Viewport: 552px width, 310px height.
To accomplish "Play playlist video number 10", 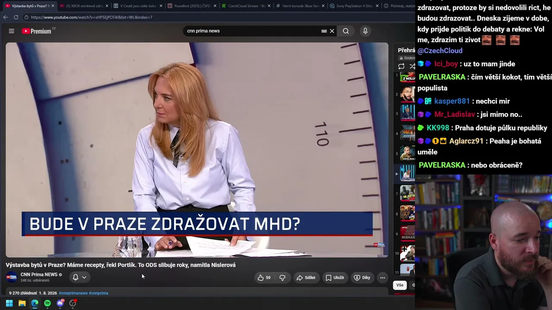I will (408, 253).
